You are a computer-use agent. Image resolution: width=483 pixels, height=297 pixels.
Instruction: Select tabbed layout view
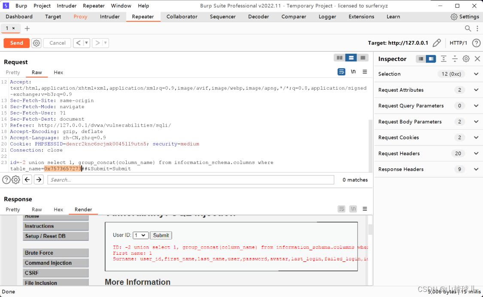point(362,58)
